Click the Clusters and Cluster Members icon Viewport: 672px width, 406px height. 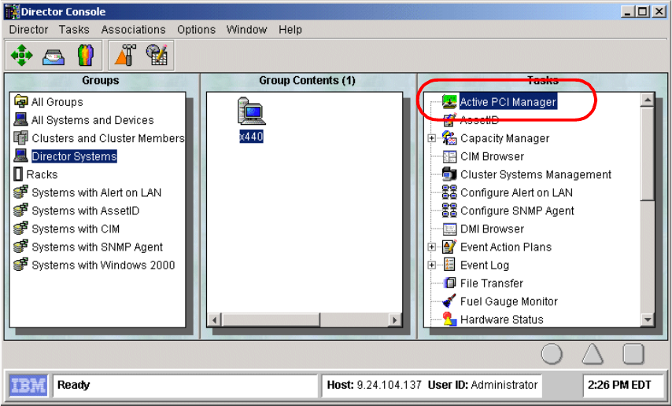(20, 137)
